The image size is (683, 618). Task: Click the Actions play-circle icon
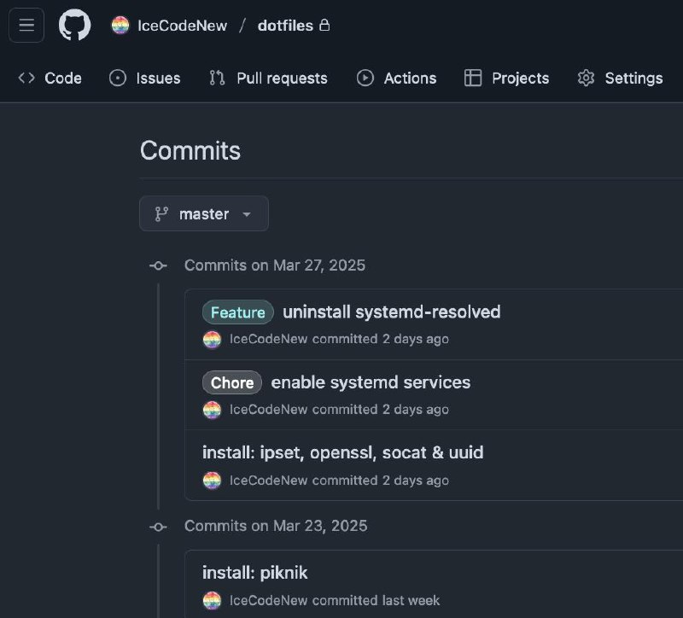365,78
